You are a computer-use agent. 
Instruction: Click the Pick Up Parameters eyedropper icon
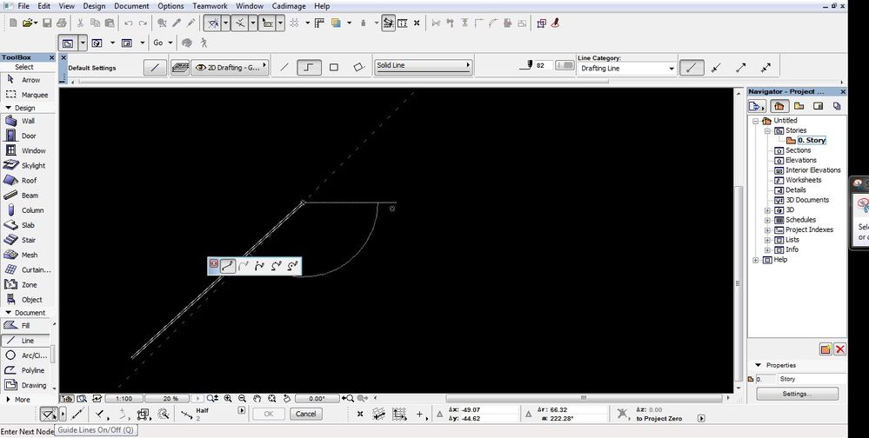pos(177,23)
